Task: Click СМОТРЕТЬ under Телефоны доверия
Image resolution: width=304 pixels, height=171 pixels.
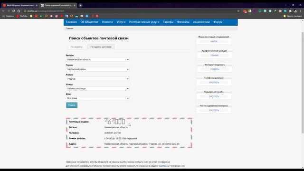Action: click(x=214, y=83)
